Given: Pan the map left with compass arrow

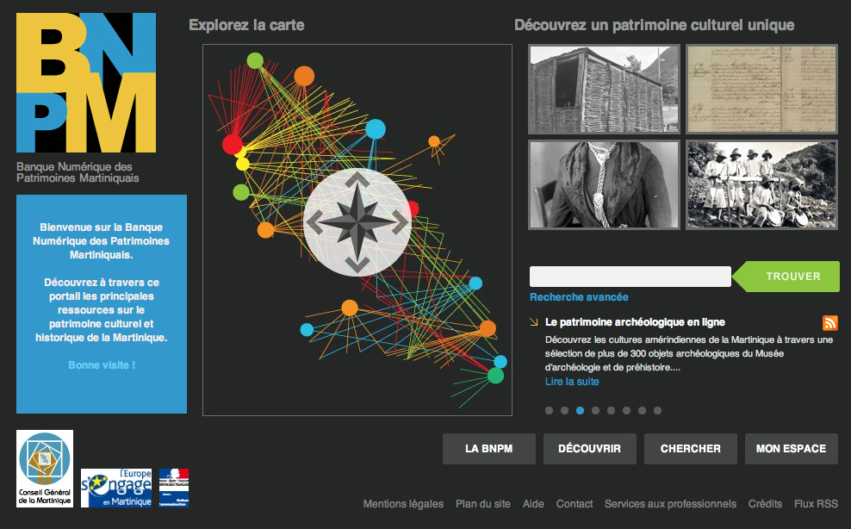Looking at the screenshot, I should [x=314, y=222].
